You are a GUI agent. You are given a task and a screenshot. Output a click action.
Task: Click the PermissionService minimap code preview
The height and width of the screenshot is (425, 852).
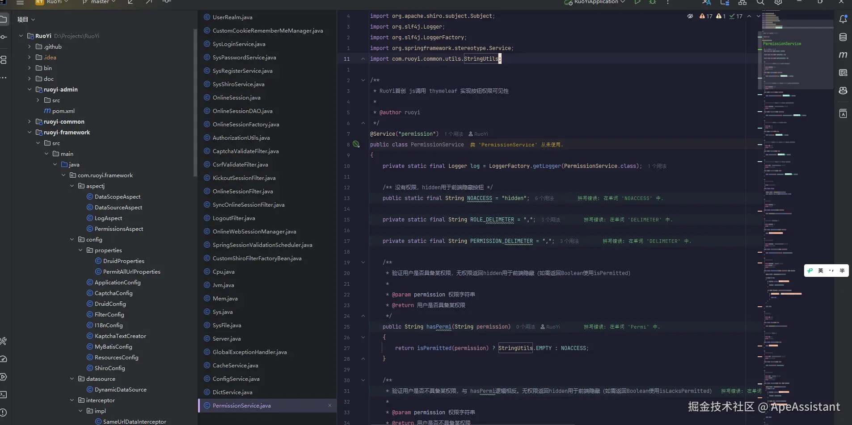coord(782,44)
